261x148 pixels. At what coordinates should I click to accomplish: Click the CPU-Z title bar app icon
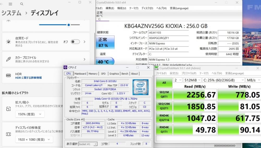click(x=66, y=67)
